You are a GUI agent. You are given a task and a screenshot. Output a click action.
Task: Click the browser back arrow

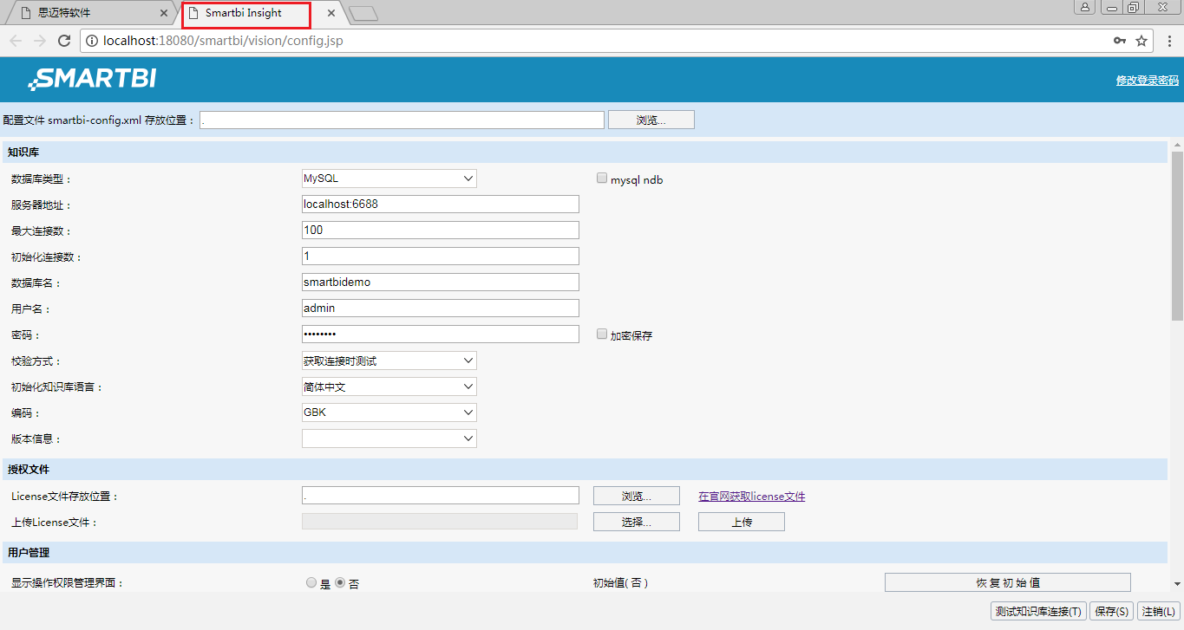pos(16,41)
